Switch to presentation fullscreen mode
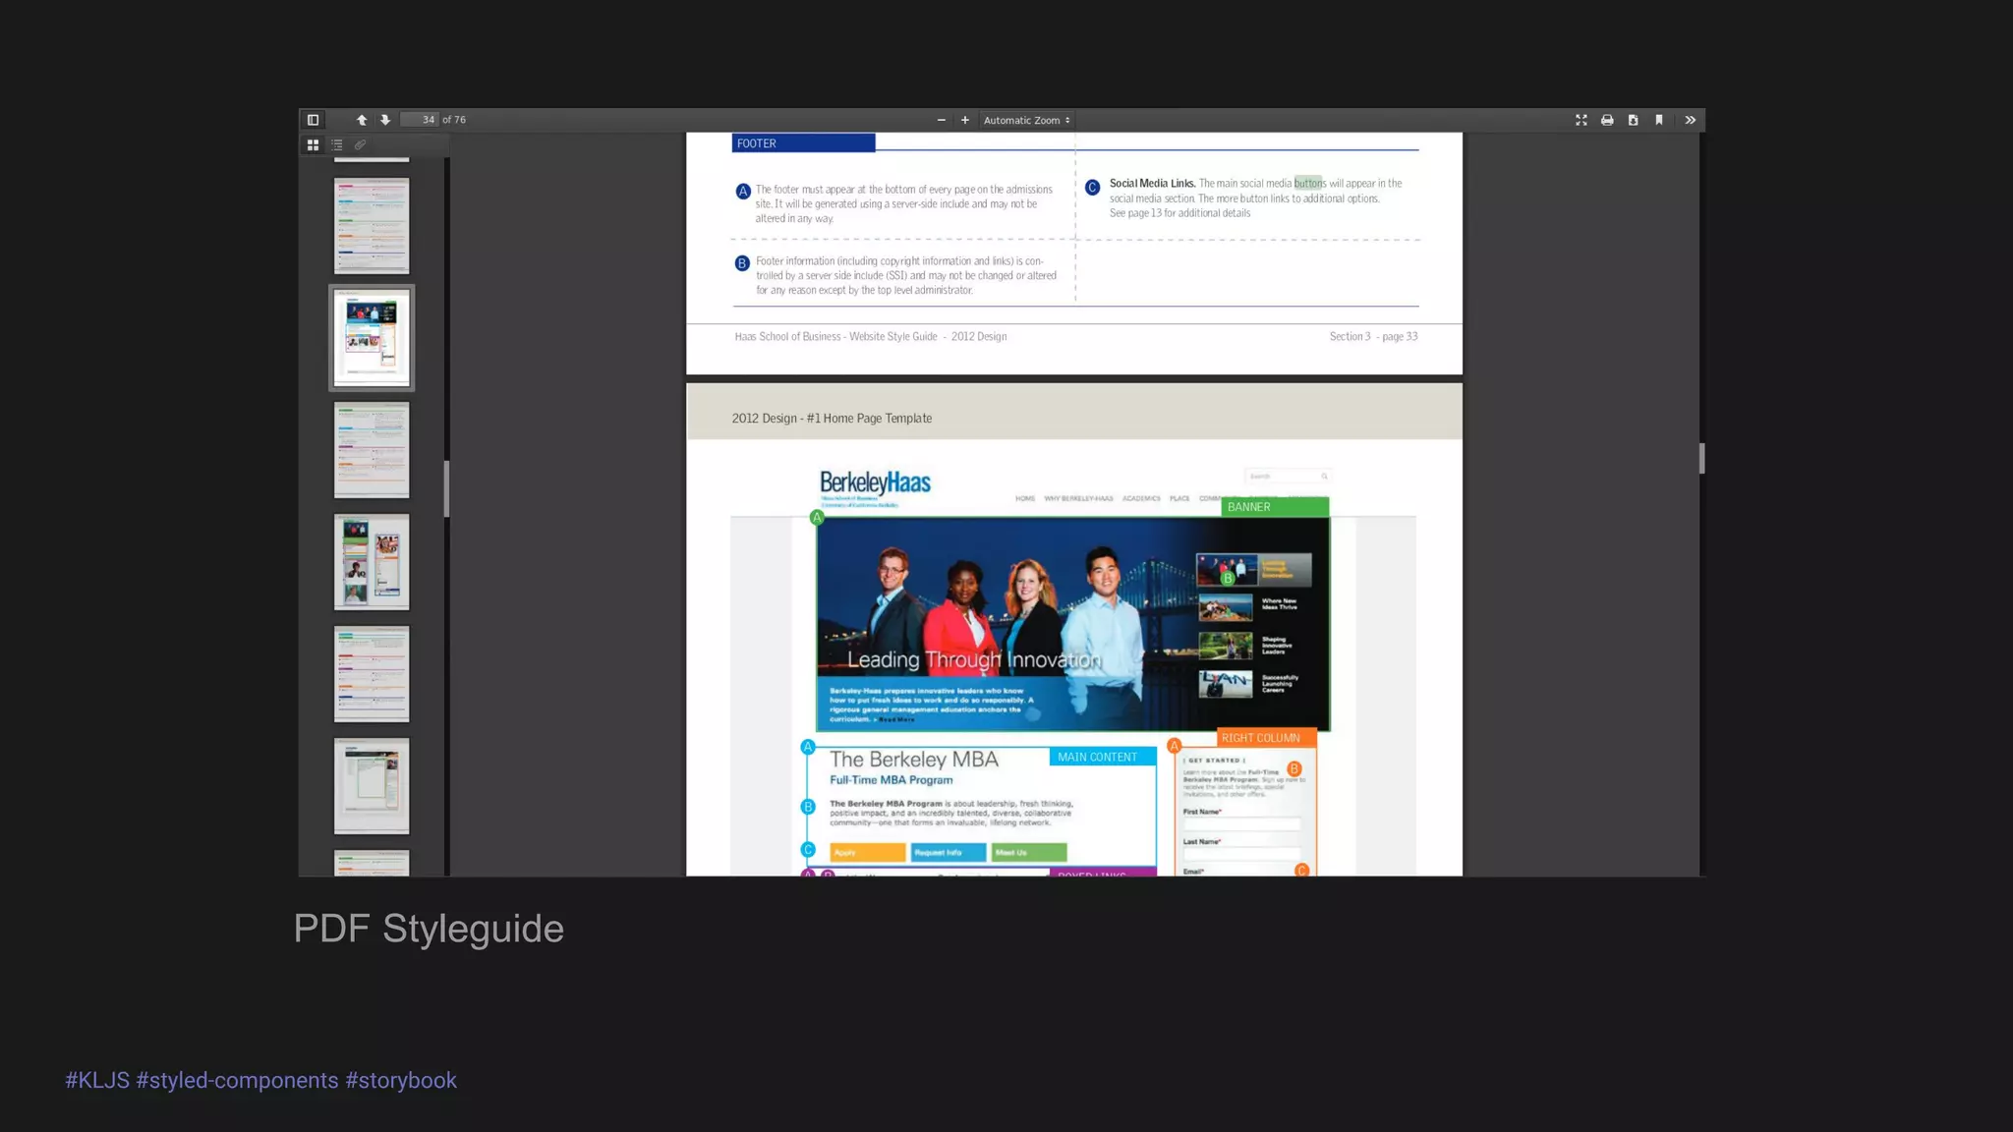 click(1582, 120)
